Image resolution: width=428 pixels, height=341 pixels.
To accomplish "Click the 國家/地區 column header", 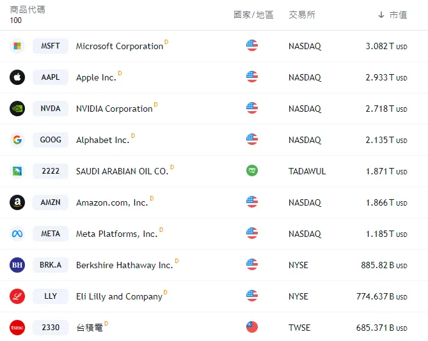I will pos(253,15).
